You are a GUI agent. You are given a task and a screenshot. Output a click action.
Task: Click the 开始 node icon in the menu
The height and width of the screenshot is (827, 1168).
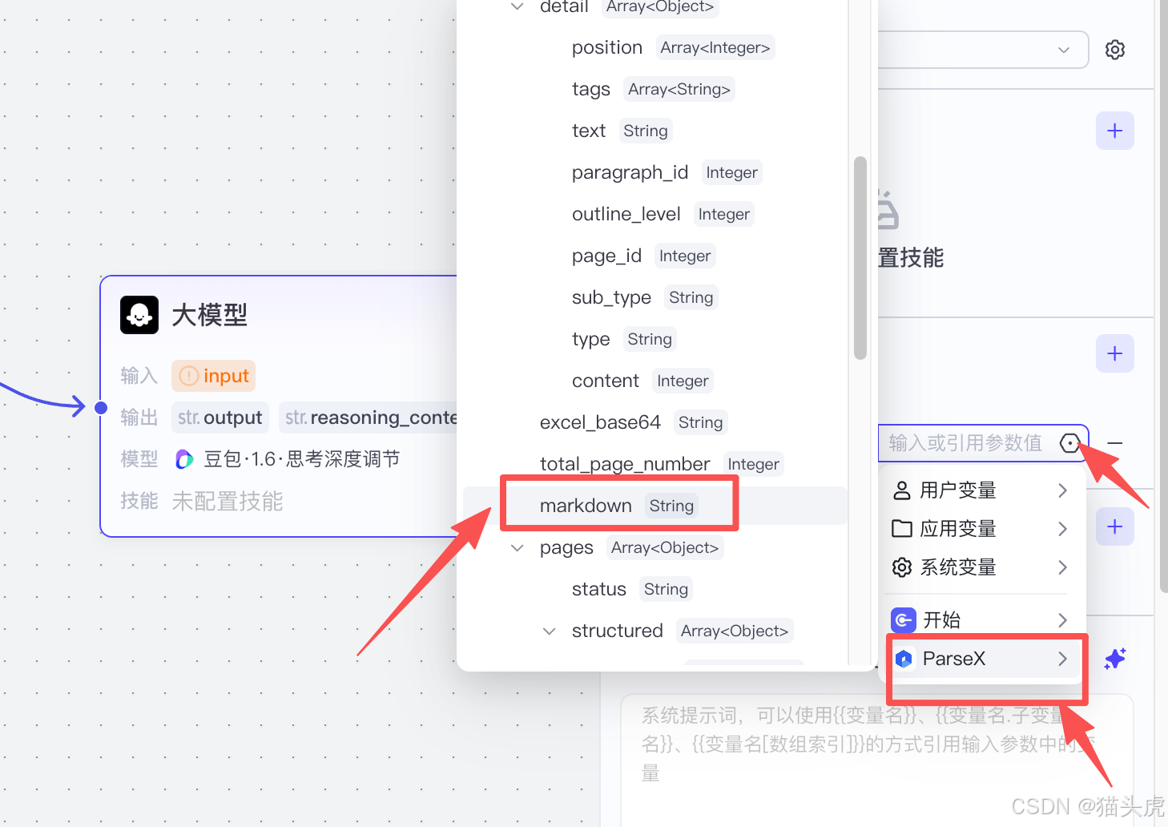pyautogui.click(x=902, y=619)
